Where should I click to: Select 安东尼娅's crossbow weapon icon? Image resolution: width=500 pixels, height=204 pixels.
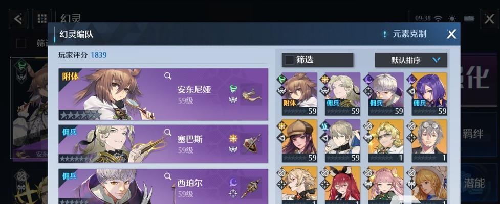click(251, 94)
